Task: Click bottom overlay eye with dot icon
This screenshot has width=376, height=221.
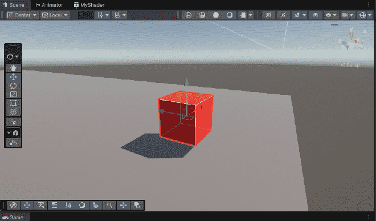Action: (x=96, y=205)
